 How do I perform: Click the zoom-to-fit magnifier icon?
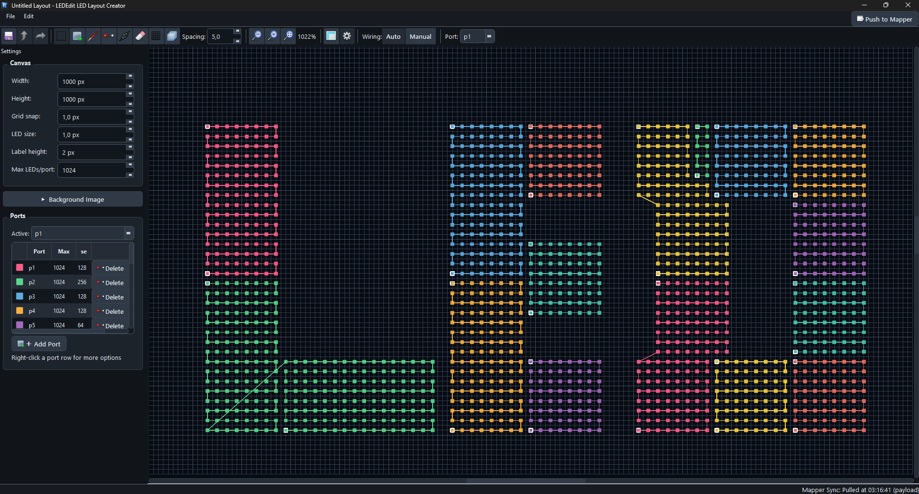(288, 36)
